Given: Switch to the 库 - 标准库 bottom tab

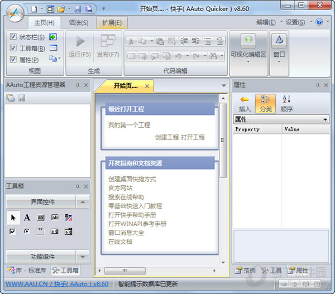Looking at the screenshot, I should coord(27,271).
